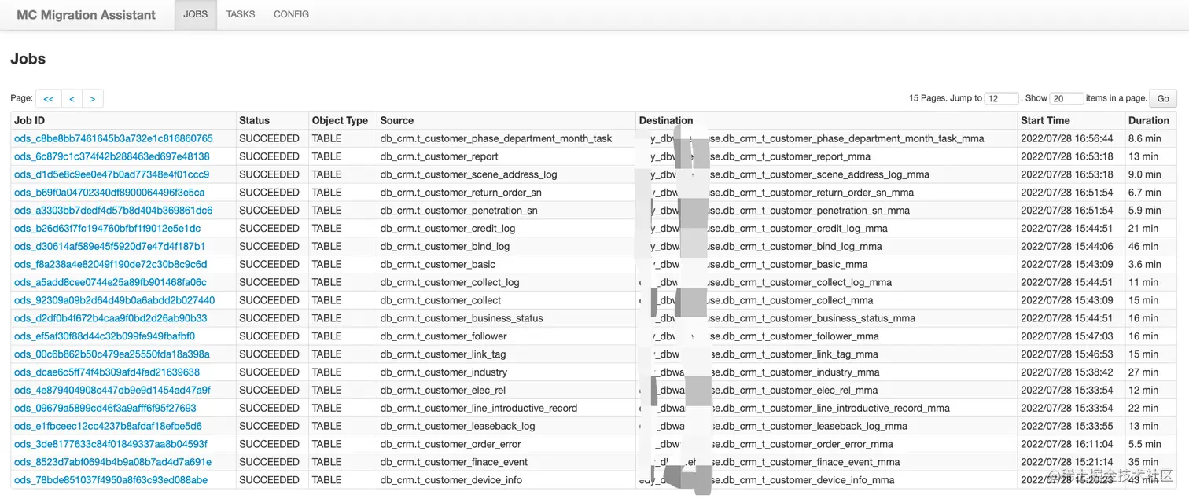Open job ods_dcae6c5ff74f4b309afd4fad21639638
1189x499 pixels.
107,373
